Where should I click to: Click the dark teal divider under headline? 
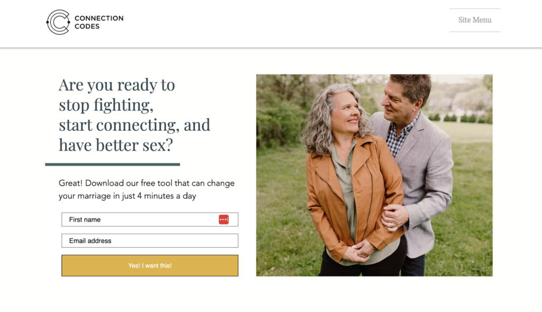point(112,164)
